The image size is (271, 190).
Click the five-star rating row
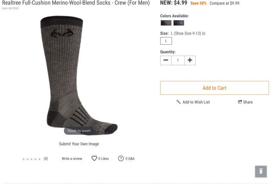tap(32, 159)
